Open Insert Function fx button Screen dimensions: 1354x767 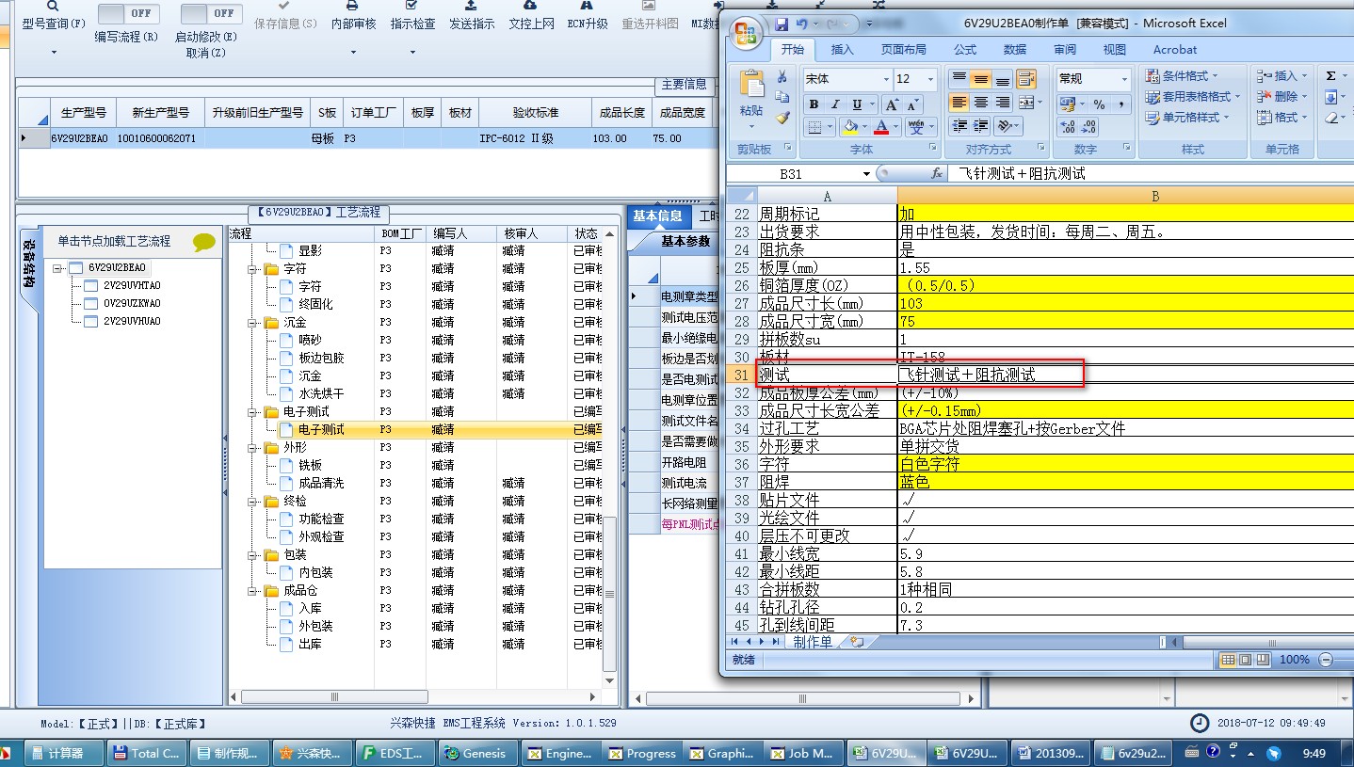click(x=937, y=174)
